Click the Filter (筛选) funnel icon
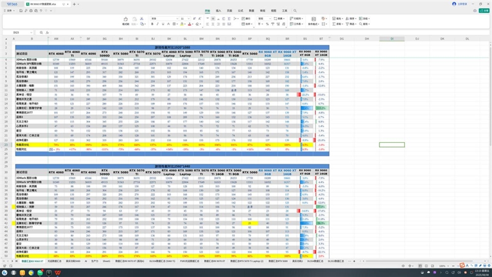 coord(347,24)
